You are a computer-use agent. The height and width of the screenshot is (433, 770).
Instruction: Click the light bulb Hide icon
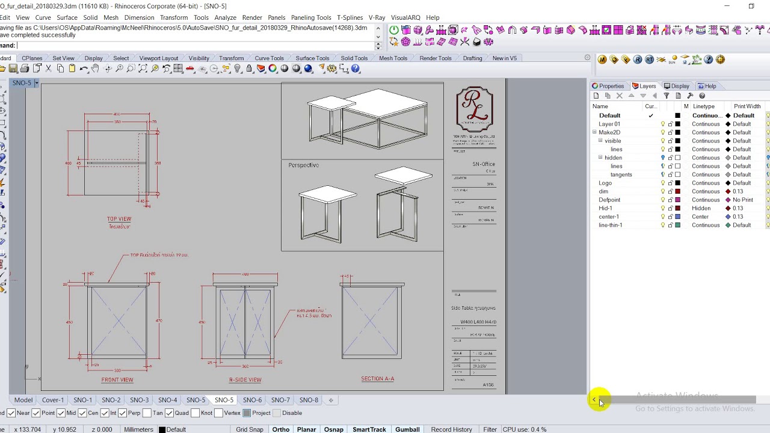click(237, 69)
